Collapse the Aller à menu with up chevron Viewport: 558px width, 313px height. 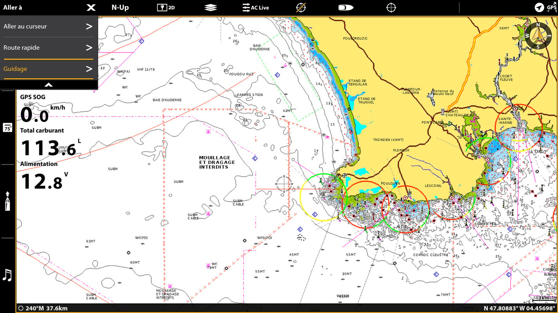pos(49,85)
